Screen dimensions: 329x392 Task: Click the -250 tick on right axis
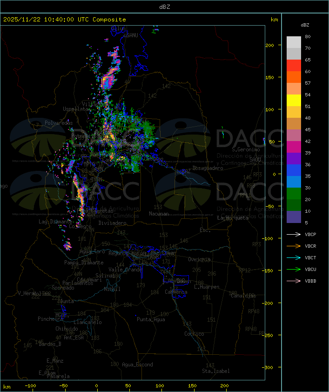tap(267, 335)
